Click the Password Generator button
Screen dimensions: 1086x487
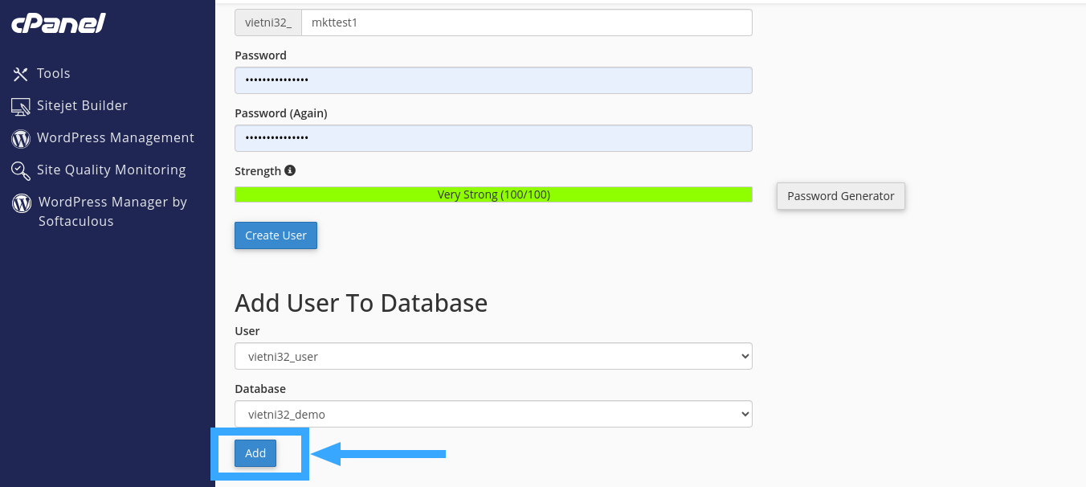click(x=841, y=196)
